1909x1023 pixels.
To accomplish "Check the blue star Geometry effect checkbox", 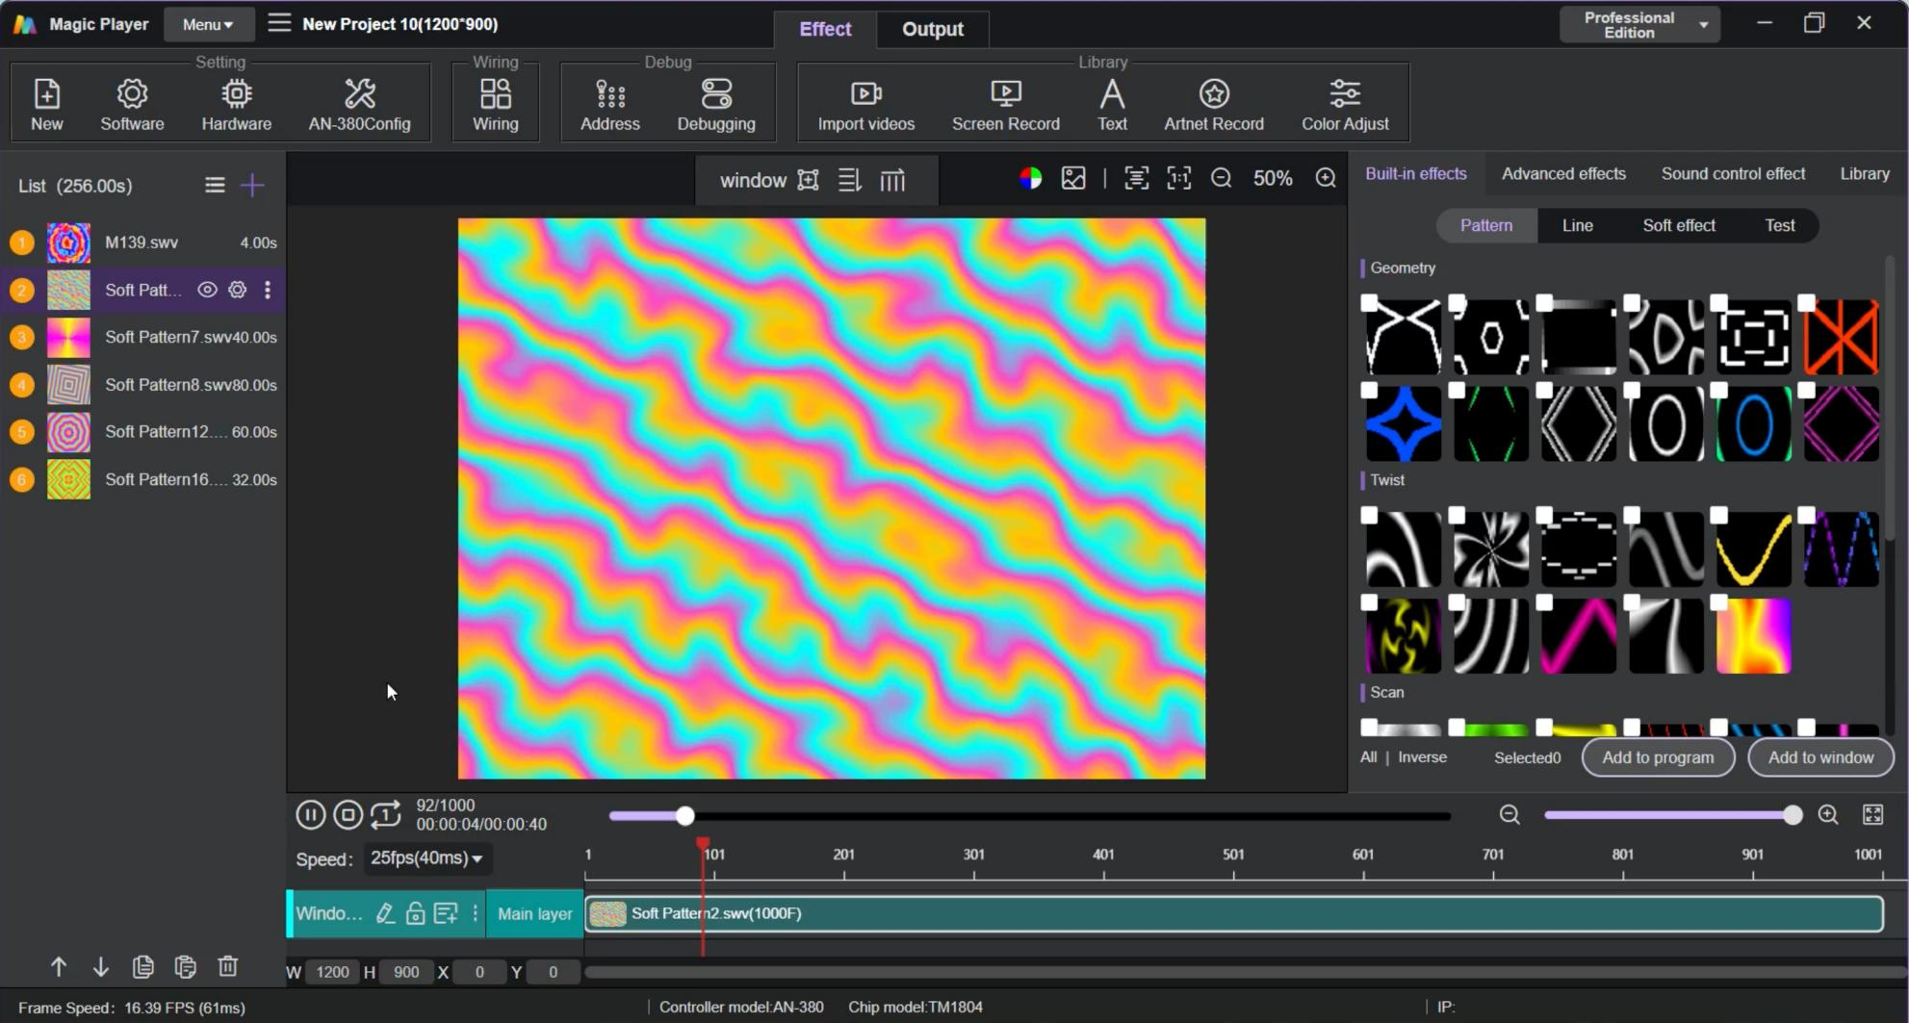I will tap(1369, 391).
